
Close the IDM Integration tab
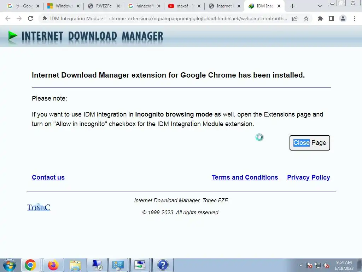pyautogui.click(x=279, y=6)
